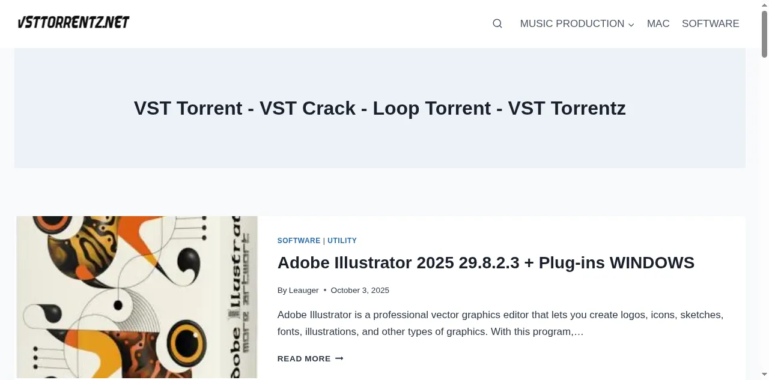Open the SOFTWARE category link
Image resolution: width=769 pixels, height=380 pixels.
point(299,241)
